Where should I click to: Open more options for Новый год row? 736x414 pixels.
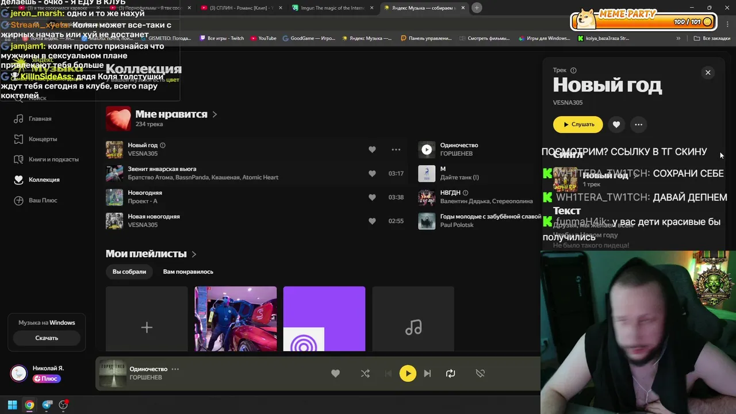click(396, 149)
